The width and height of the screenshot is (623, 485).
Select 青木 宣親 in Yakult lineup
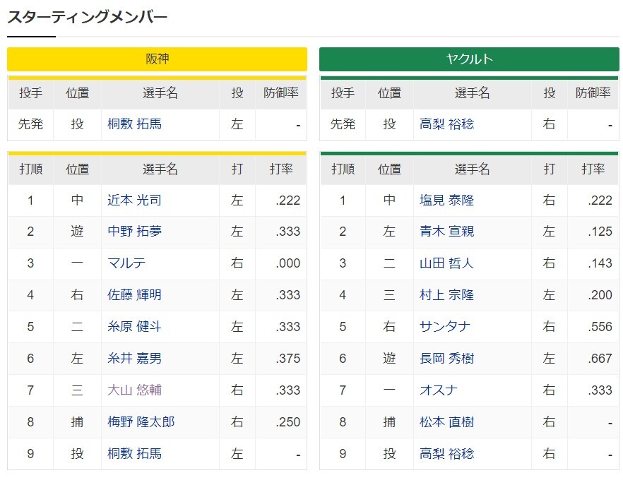coord(446,231)
